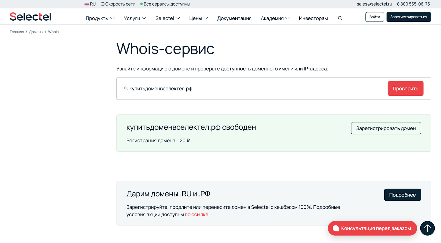
Task: Click the Selectel logo
Action: [31, 17]
